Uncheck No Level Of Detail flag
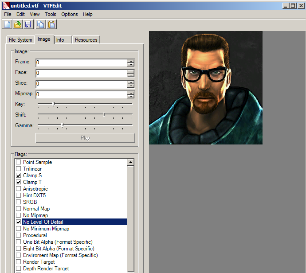Viewport: 306px width, 273px height. click(x=18, y=222)
